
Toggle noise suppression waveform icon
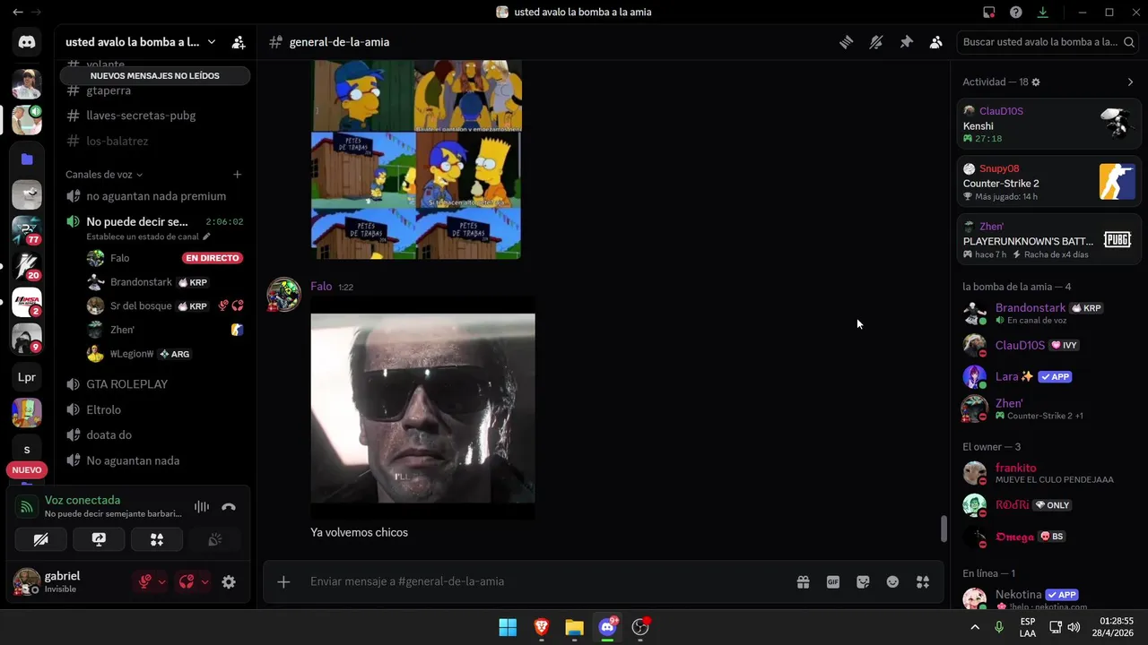point(202,507)
